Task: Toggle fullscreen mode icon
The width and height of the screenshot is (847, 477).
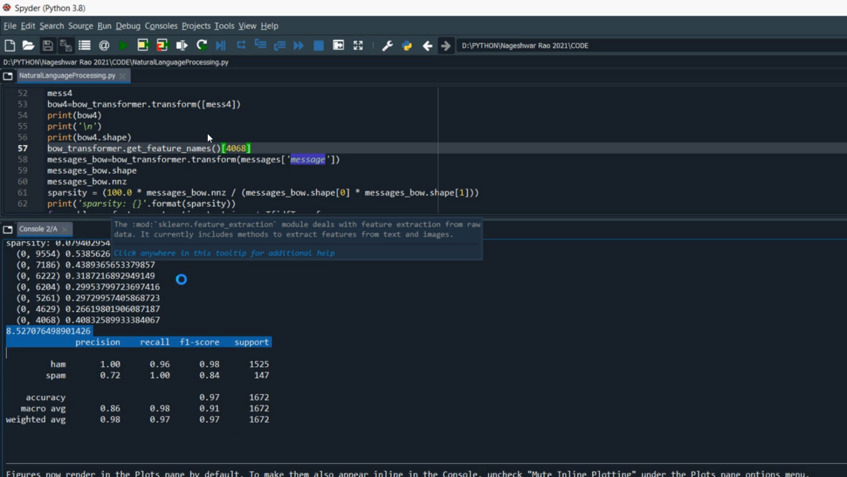Action: [x=358, y=46]
